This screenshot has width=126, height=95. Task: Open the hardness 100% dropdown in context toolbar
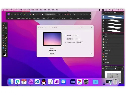pyautogui.click(x=40, y=18)
